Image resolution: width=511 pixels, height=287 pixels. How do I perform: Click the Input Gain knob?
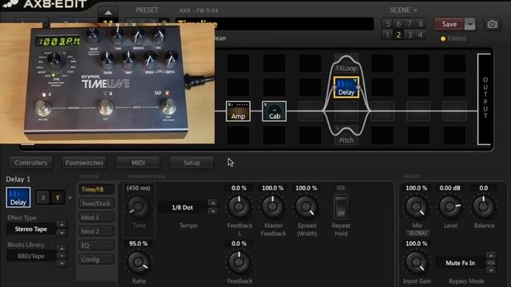tap(416, 262)
